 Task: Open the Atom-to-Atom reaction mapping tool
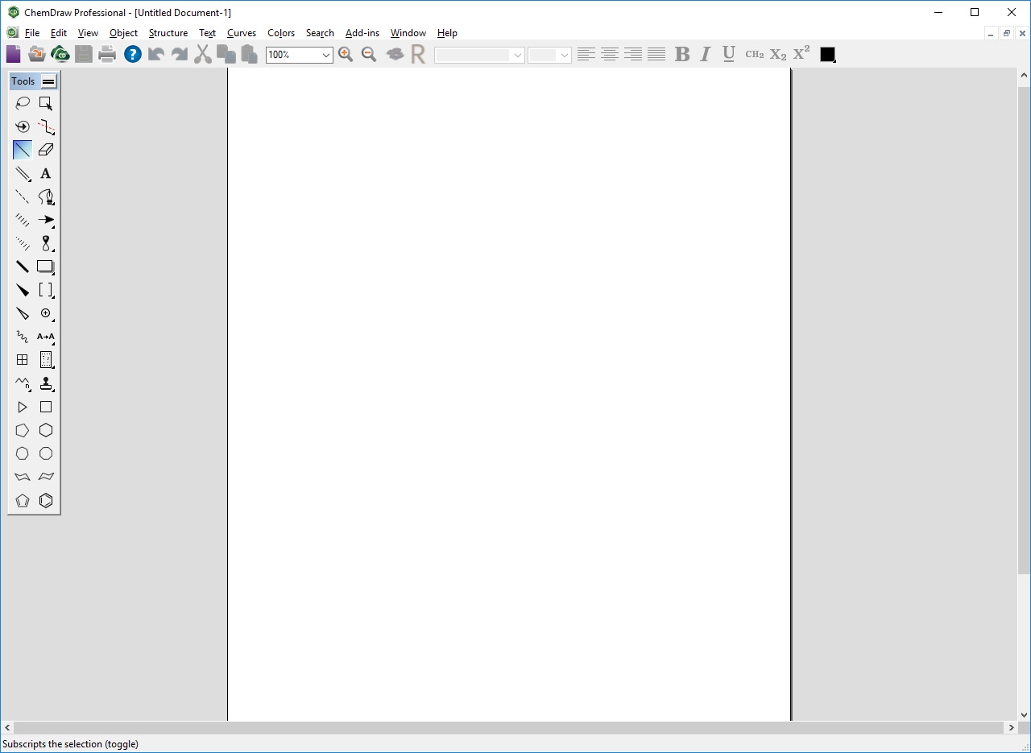pyautogui.click(x=46, y=337)
